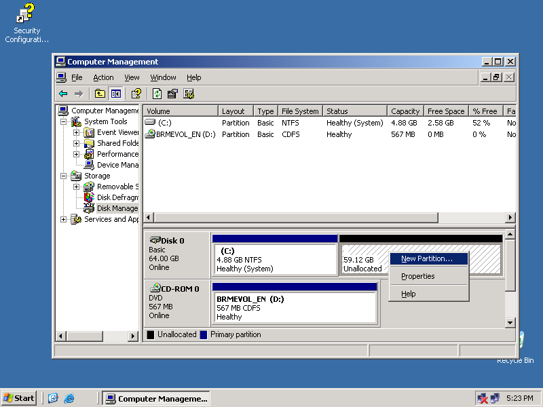Expand the Removable Storage node
Image resolution: width=543 pixels, height=407 pixels.
pyautogui.click(x=76, y=187)
